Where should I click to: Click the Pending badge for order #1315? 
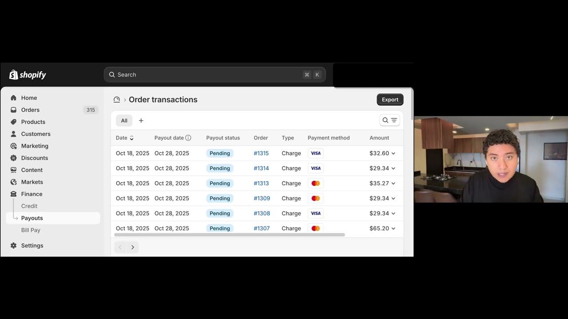220,153
